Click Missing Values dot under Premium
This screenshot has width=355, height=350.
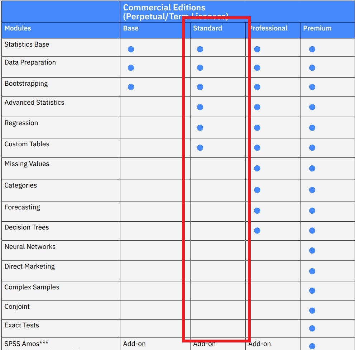[312, 169]
